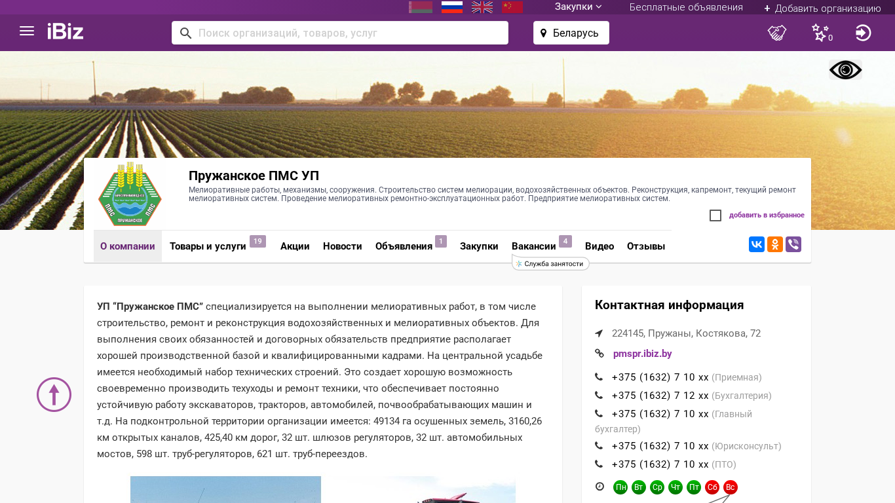Open the Вакансии tab
Screen dimensions: 895x503
[534, 246]
